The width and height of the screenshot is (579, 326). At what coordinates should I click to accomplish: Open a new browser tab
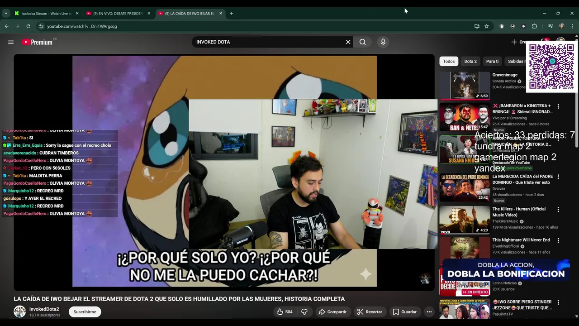pyautogui.click(x=232, y=14)
